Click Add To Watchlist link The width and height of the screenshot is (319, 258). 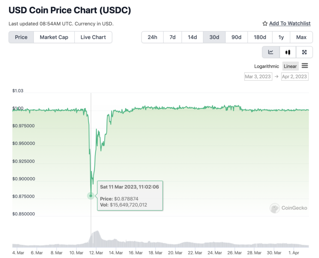tap(290, 24)
